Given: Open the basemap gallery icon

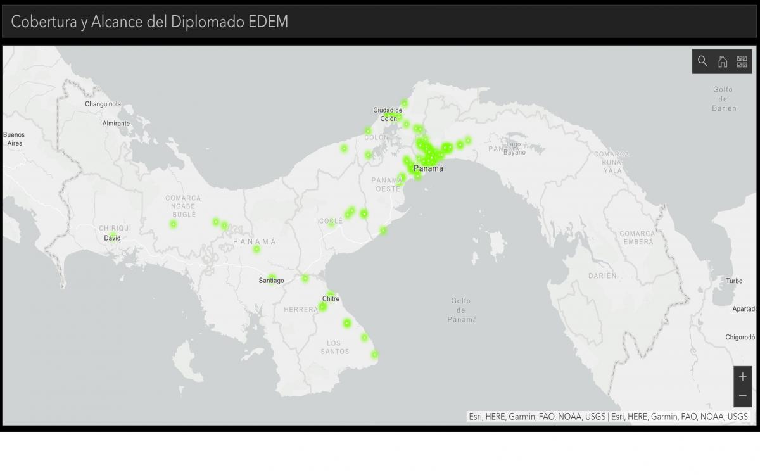Looking at the screenshot, I should coord(743,61).
